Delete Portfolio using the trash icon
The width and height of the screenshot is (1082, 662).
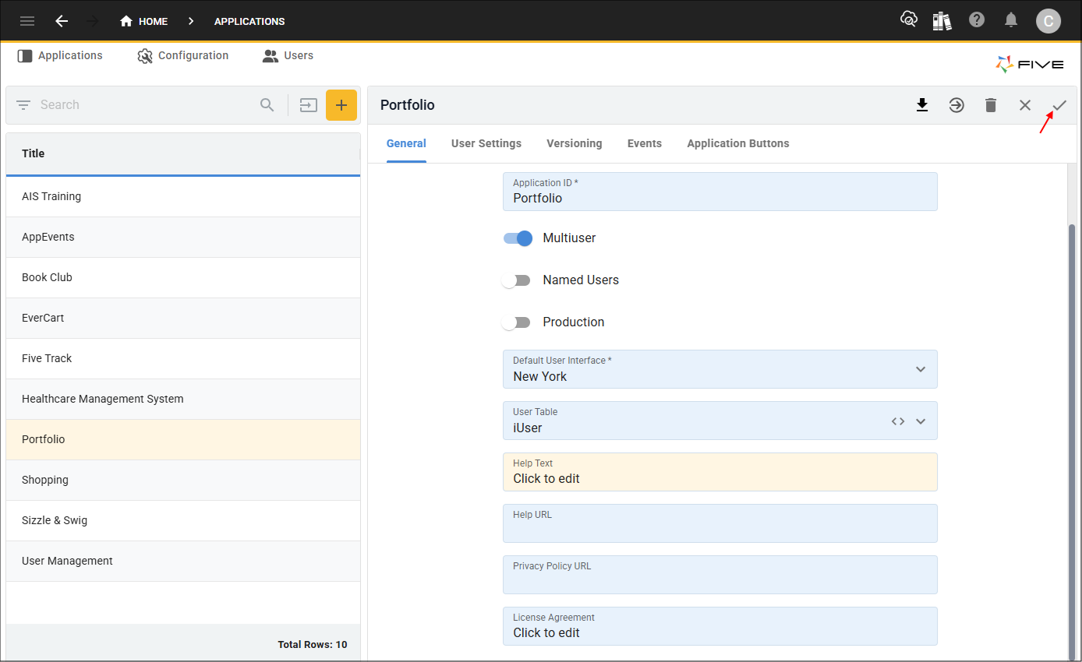click(x=991, y=105)
